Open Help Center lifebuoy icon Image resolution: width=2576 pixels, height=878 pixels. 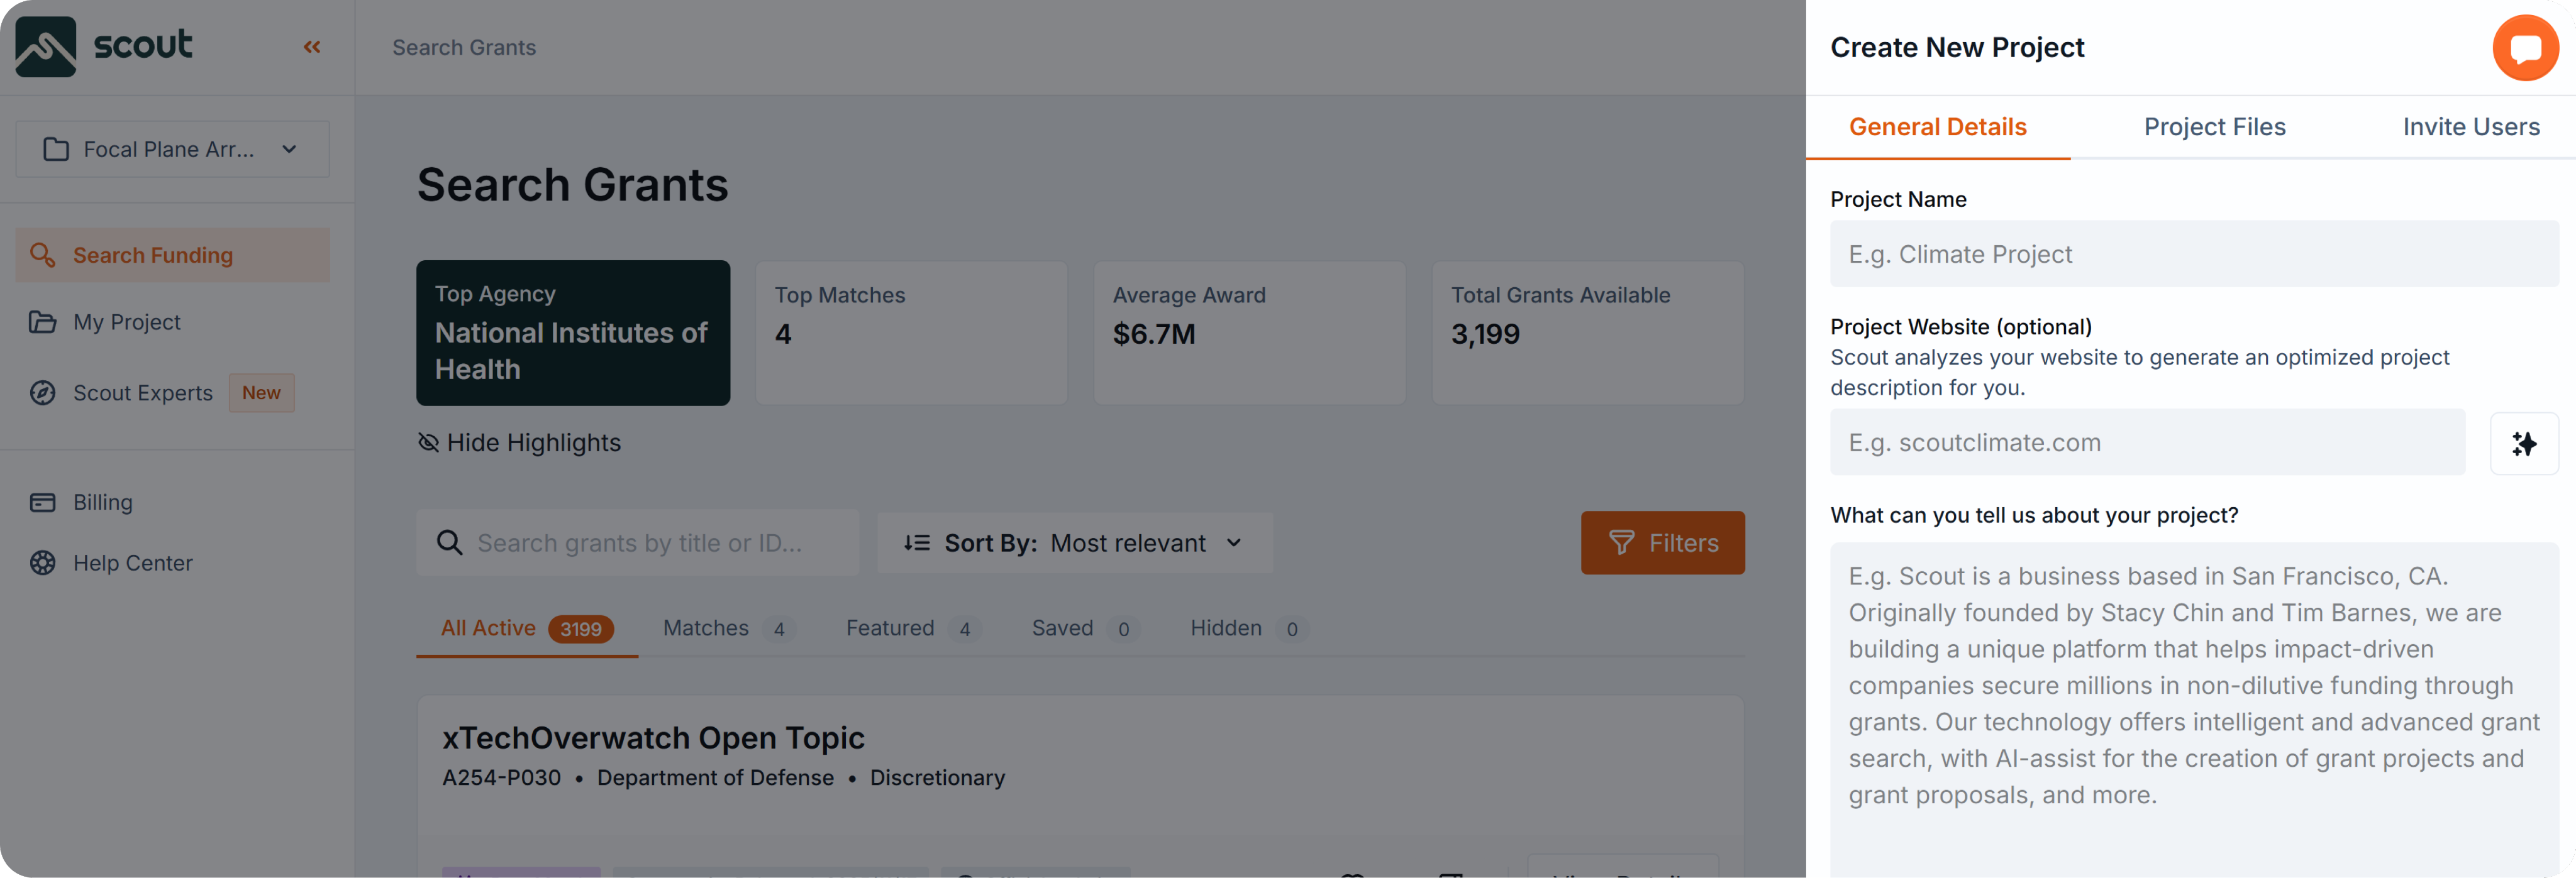click(43, 563)
